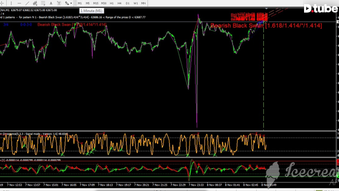Click the 7 Nov 15:01 time label
Image resolution: width=339 pixels, height=191 pixels.
pos(51,185)
